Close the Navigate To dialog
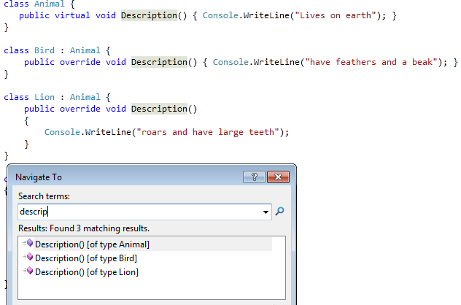 click(x=278, y=177)
